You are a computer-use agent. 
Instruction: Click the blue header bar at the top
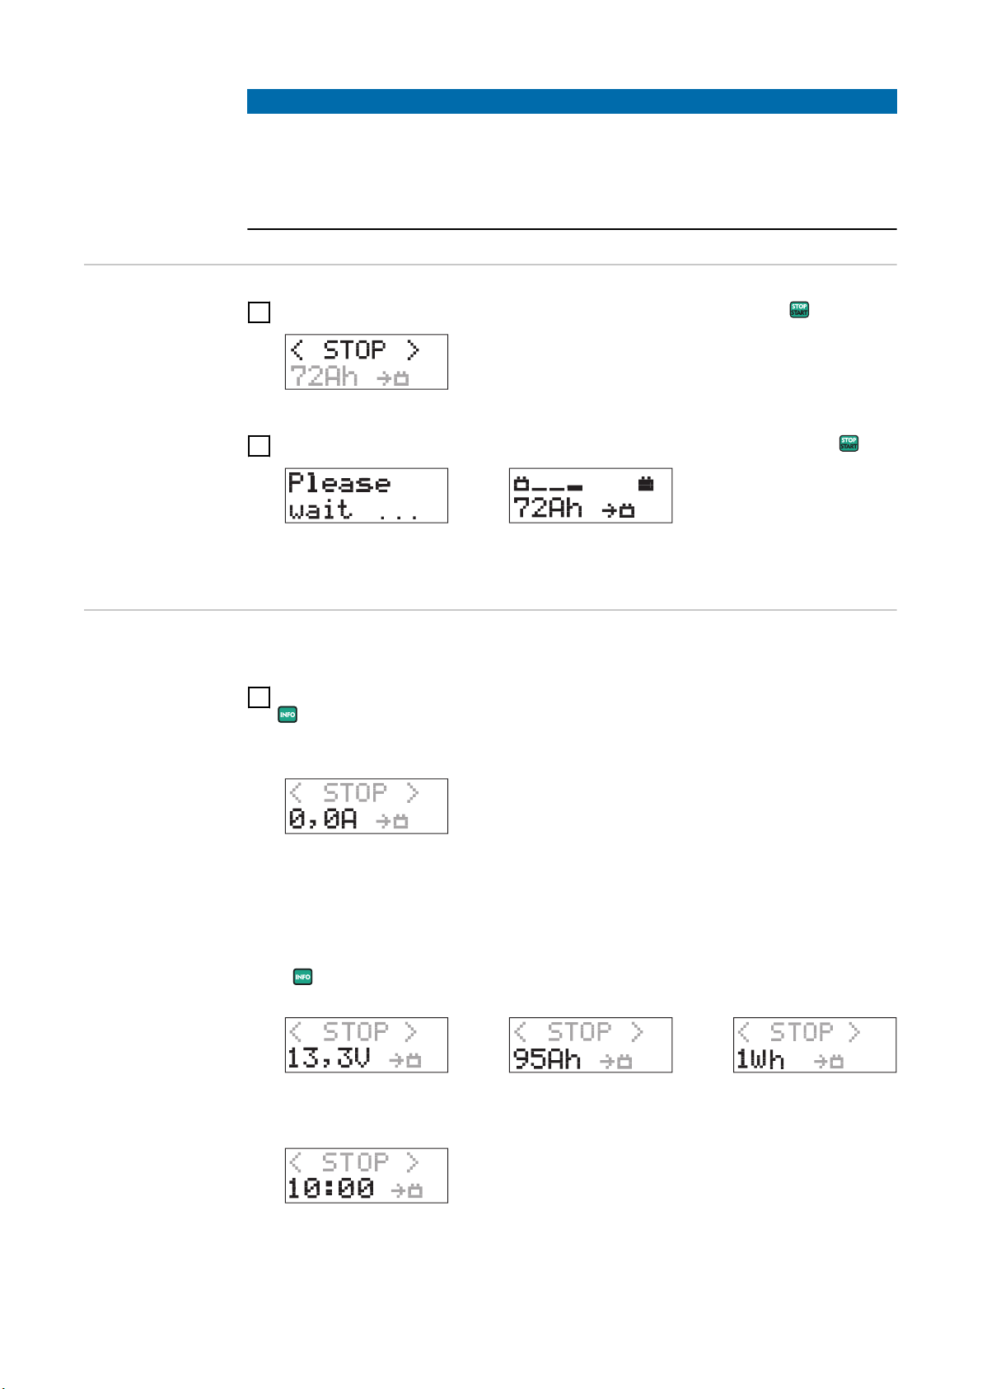click(572, 101)
